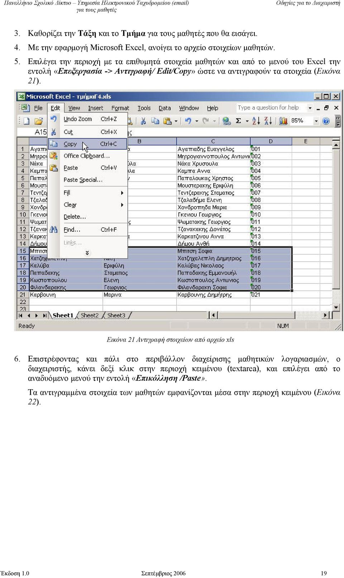This screenshot has height=578, width=344.
Task: Open the View menu
Action: coord(74,108)
